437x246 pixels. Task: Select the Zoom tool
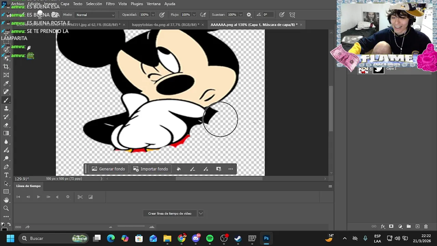pos(6,208)
